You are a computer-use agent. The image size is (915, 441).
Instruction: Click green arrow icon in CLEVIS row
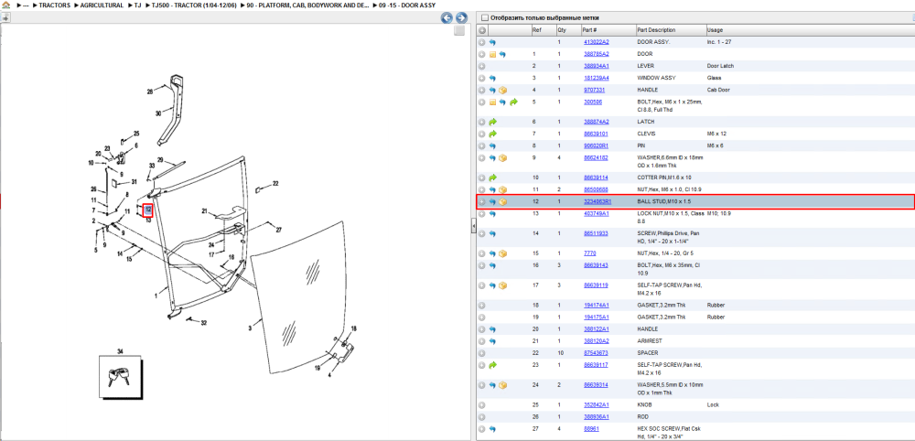point(492,134)
